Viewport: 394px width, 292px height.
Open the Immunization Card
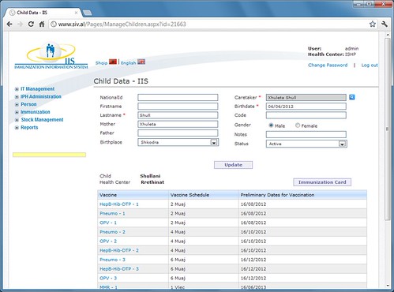(322, 182)
